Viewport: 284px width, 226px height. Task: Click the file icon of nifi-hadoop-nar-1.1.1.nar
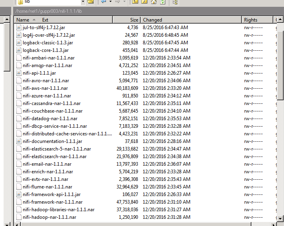pos(19,217)
